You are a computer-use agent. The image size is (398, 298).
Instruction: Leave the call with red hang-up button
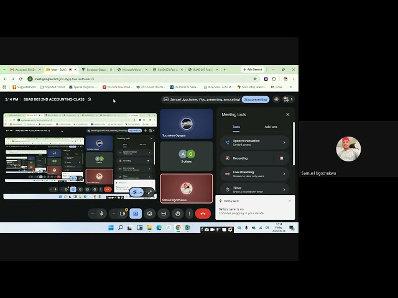[203, 214]
